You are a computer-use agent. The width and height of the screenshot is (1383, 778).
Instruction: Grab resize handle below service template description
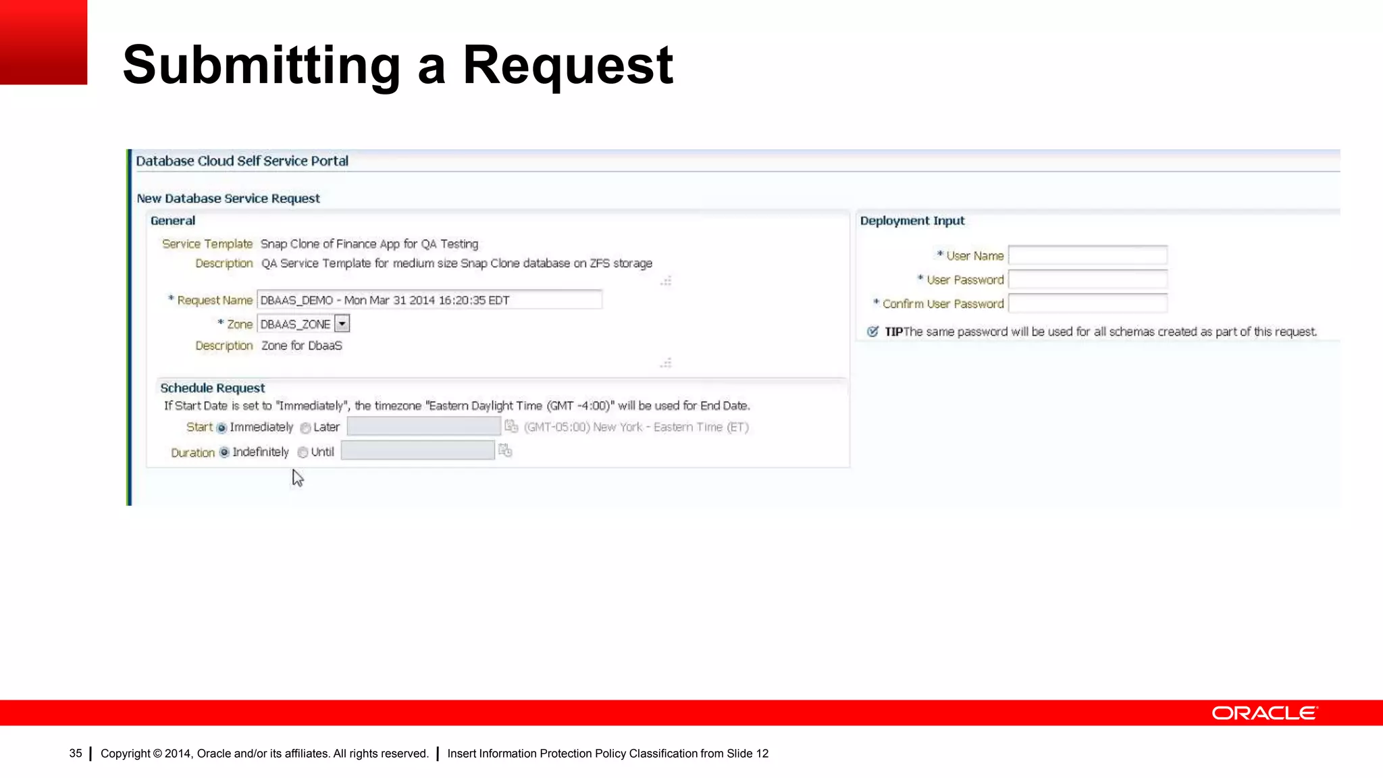[x=666, y=281]
